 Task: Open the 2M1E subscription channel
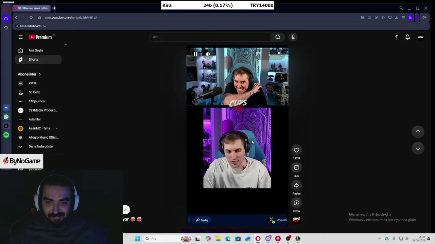[38, 83]
